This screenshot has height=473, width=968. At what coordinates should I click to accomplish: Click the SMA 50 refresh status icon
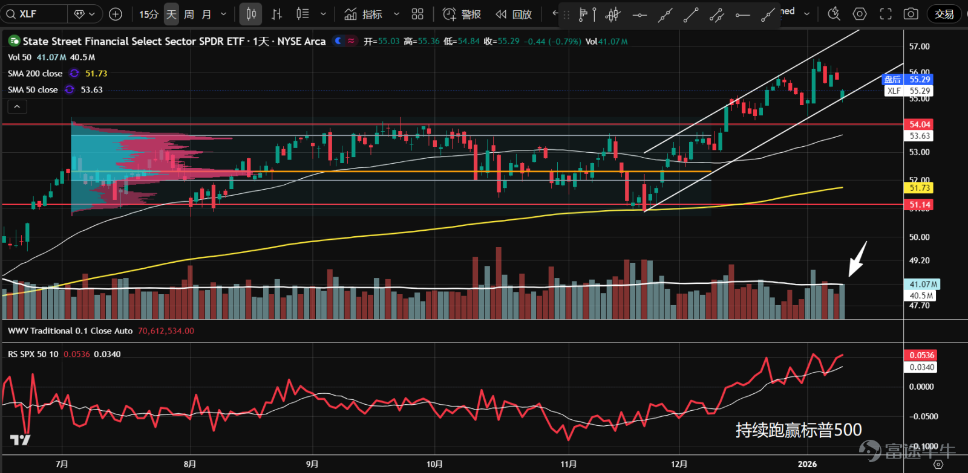click(70, 90)
